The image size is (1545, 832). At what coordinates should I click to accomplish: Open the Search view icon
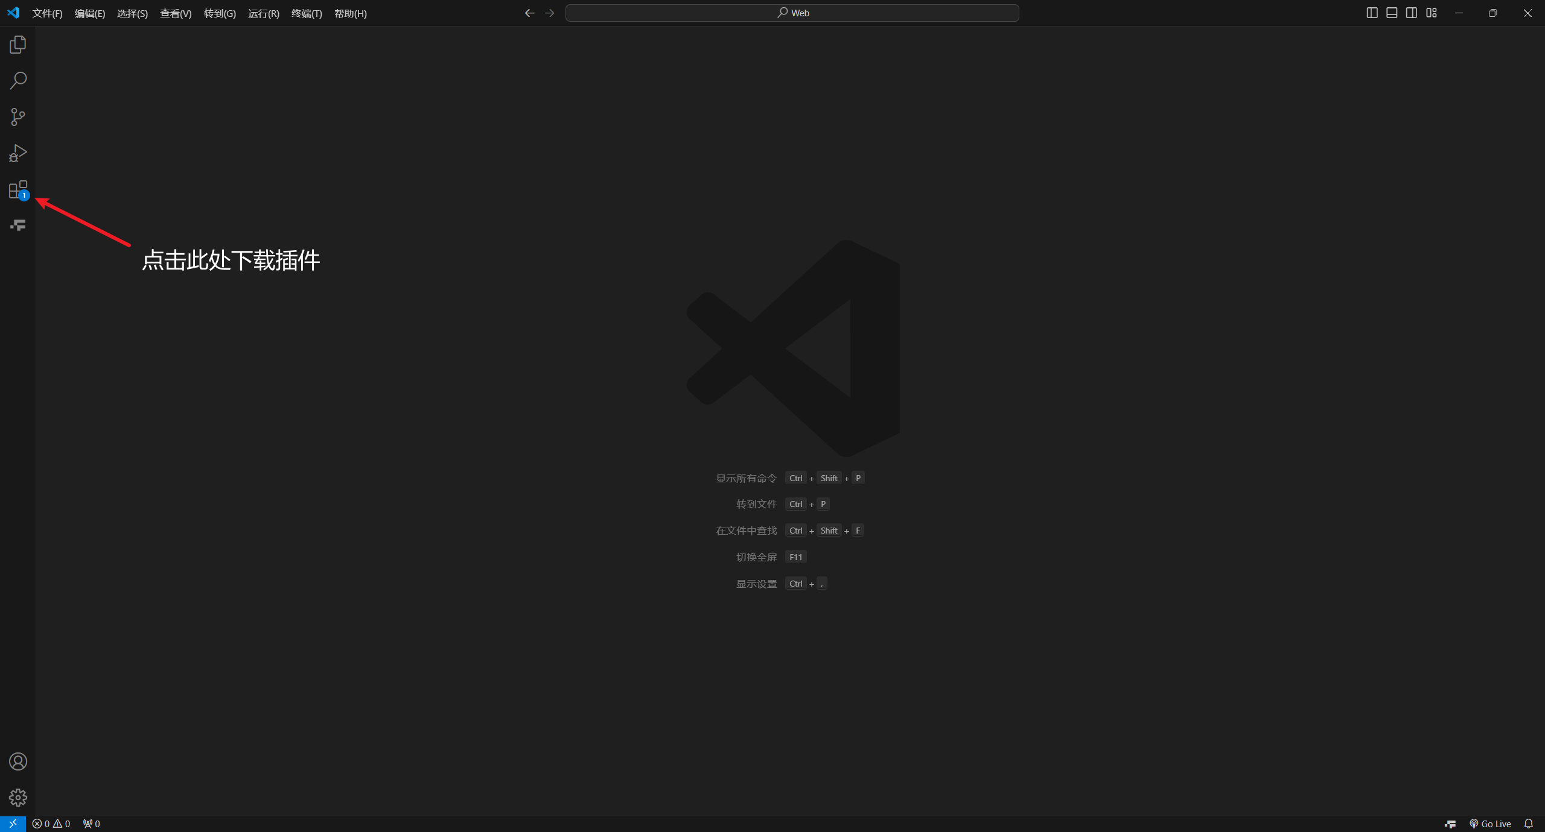tap(18, 81)
